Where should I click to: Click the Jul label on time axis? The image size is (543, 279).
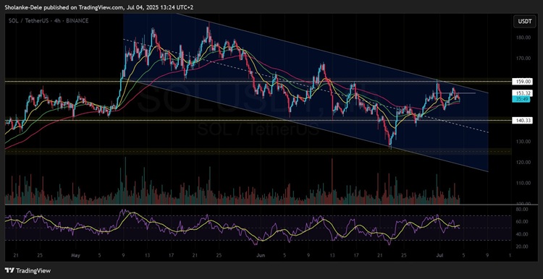tap(439, 255)
